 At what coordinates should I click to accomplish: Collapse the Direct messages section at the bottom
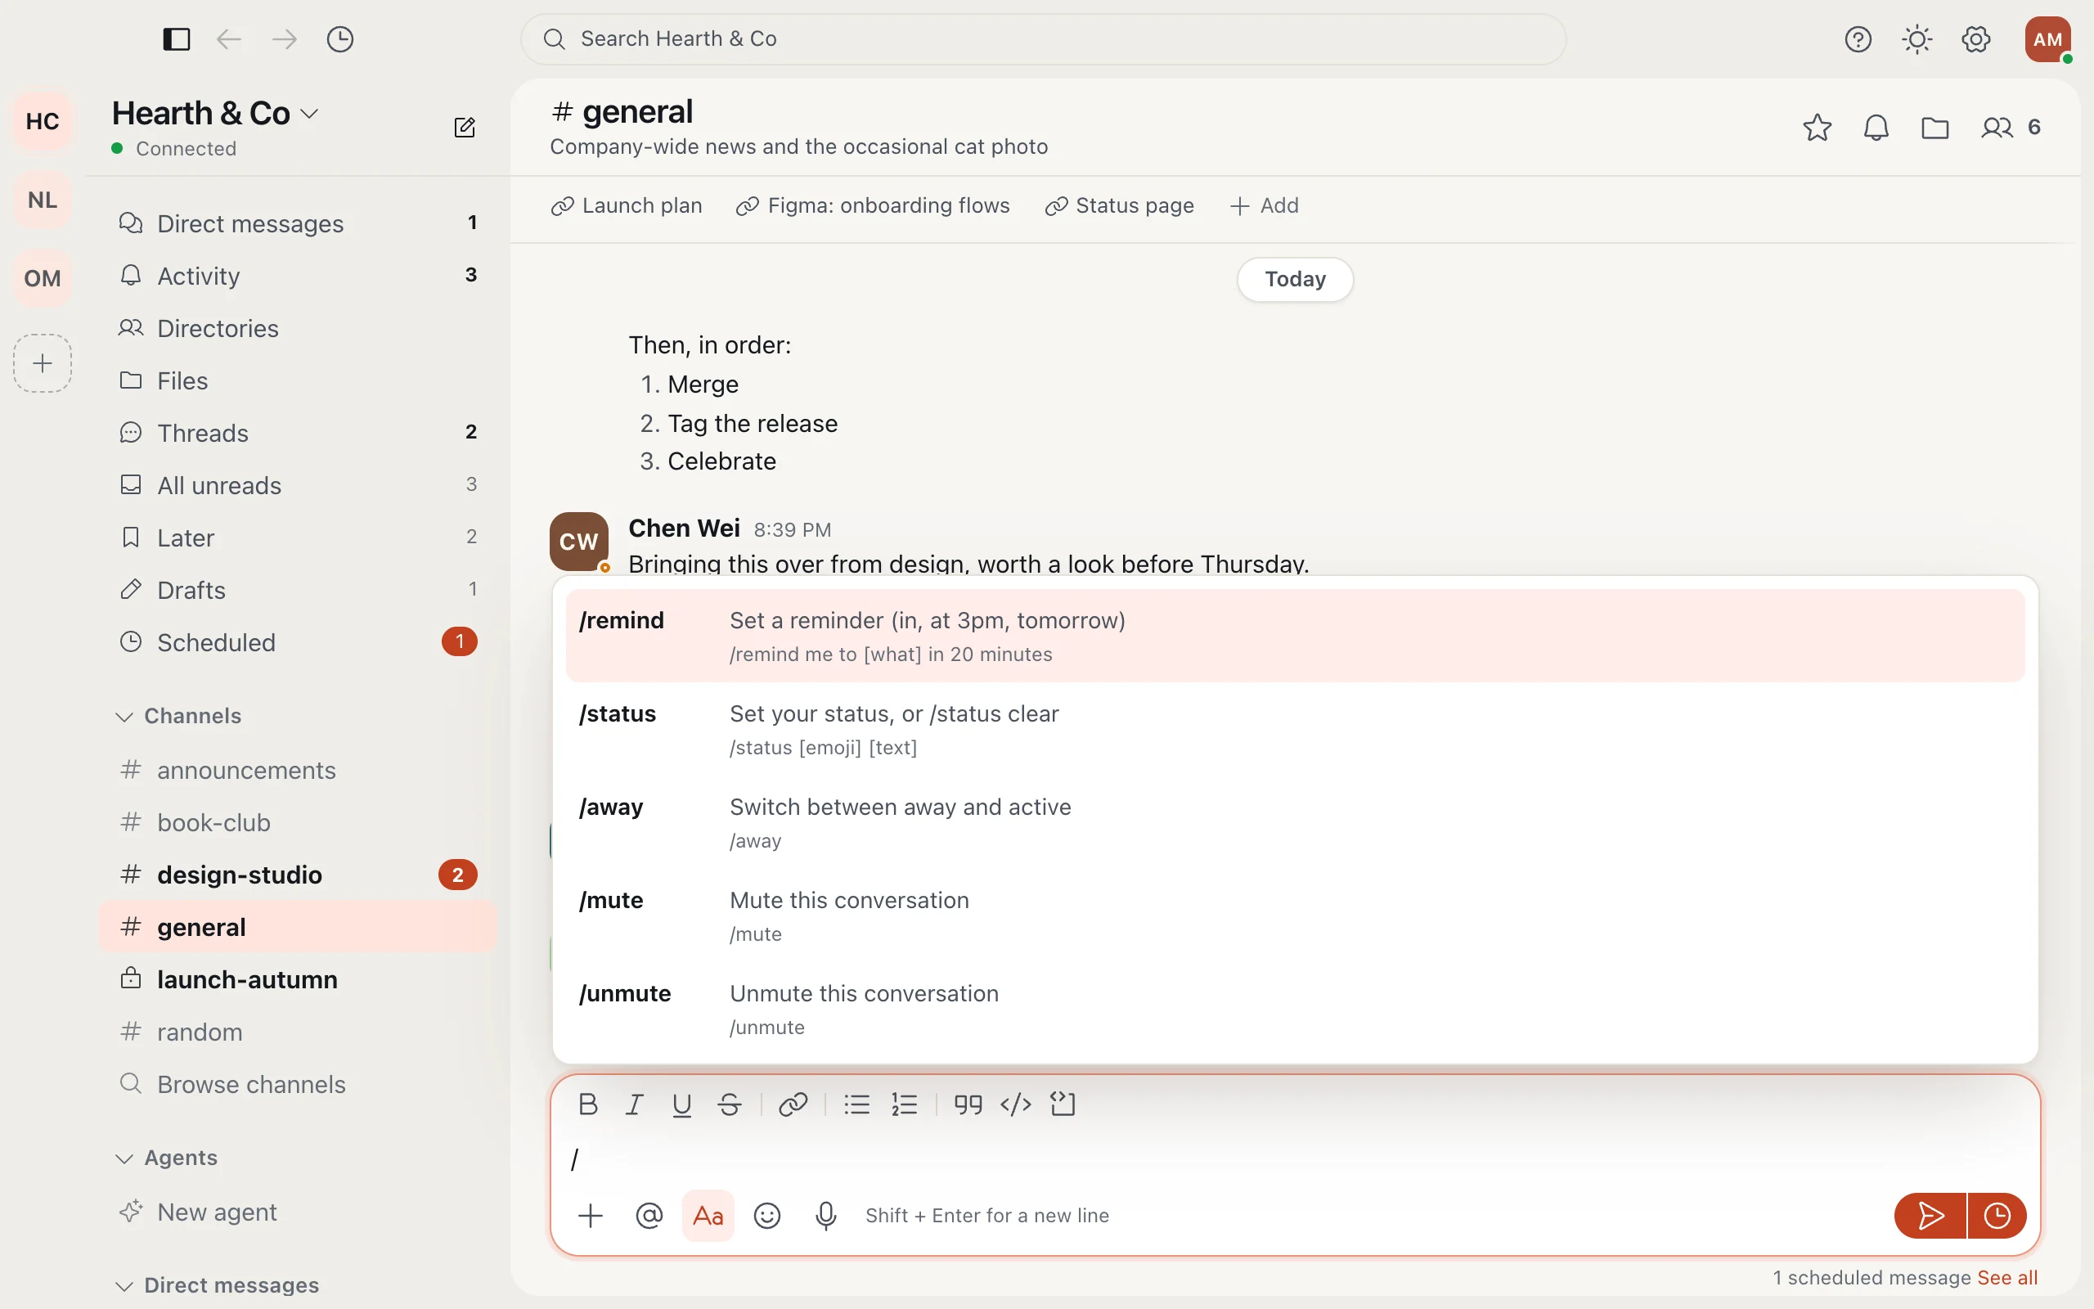pos(218,1284)
